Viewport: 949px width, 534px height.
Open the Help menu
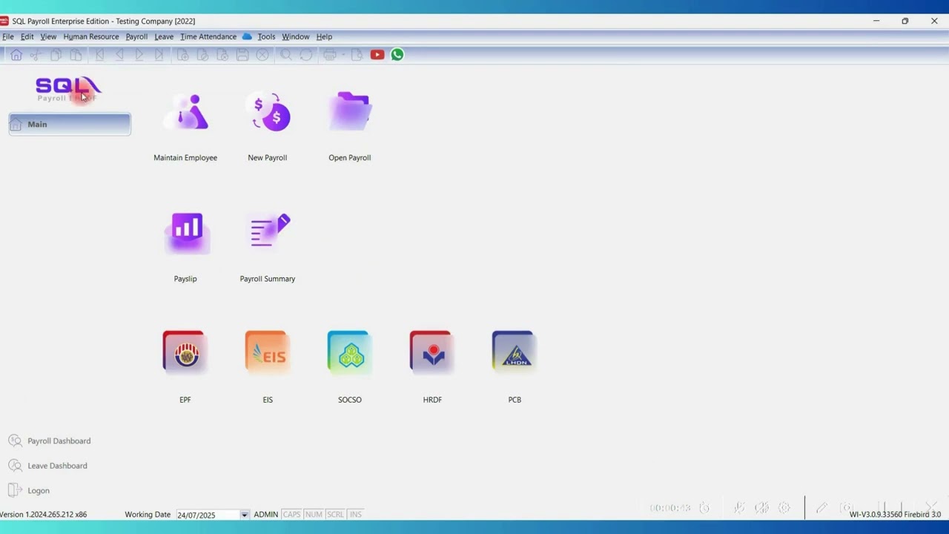pos(325,36)
